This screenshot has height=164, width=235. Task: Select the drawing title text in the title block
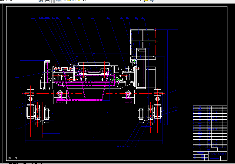click(x=218, y=154)
